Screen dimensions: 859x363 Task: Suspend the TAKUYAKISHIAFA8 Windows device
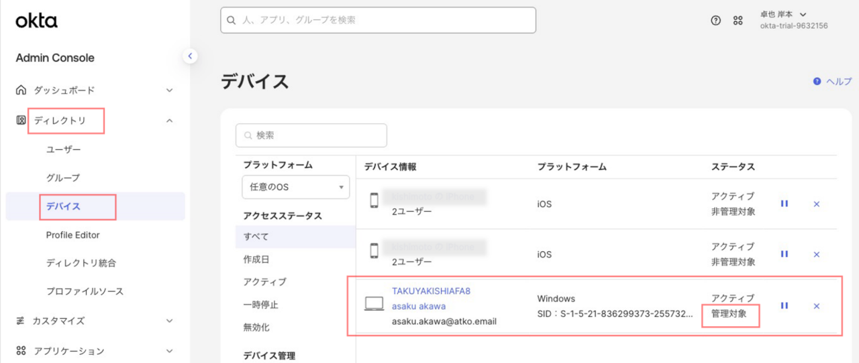click(x=784, y=306)
